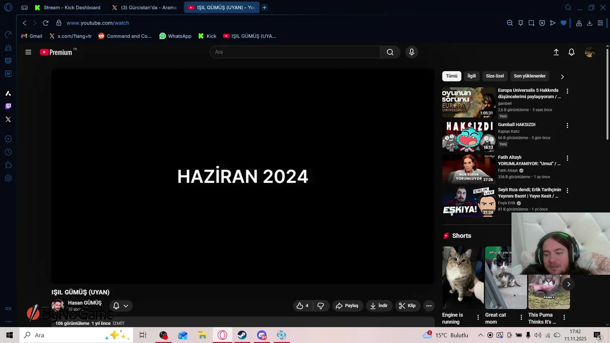The width and height of the screenshot is (610, 343).
Task: Open options for the Engine is running short
Action: pyautogui.click(x=478, y=317)
